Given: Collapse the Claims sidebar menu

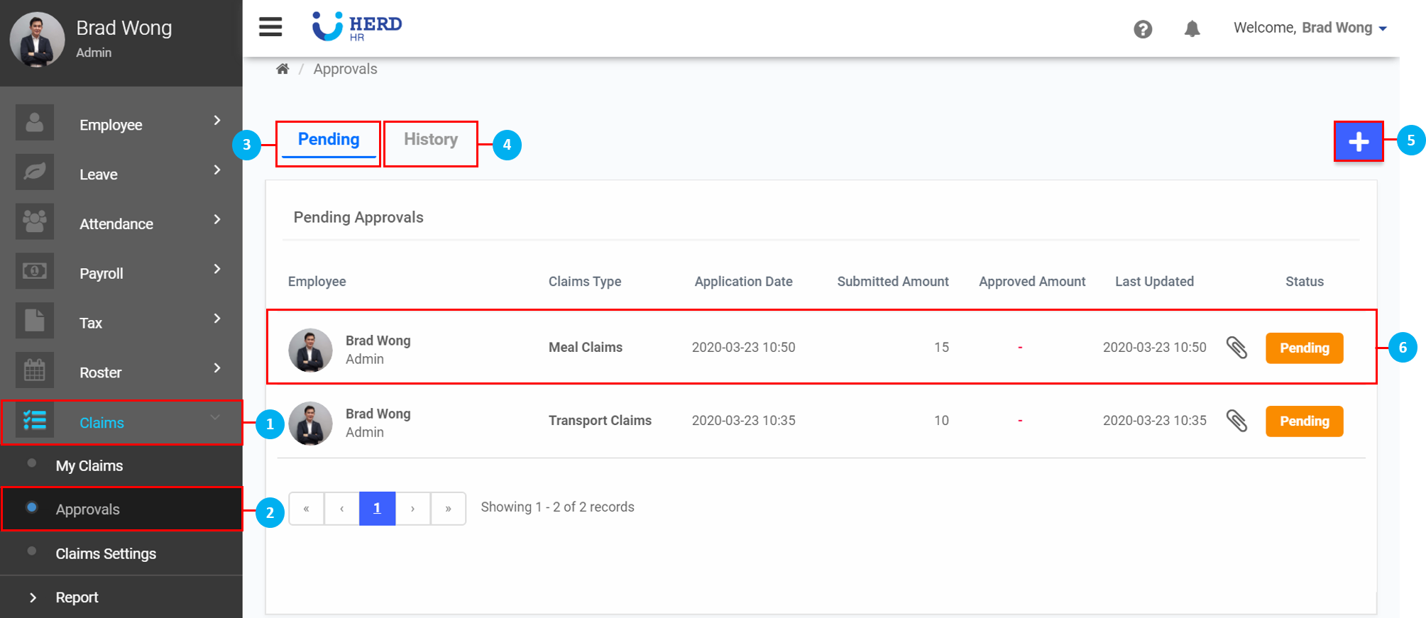Looking at the screenshot, I should tap(121, 423).
